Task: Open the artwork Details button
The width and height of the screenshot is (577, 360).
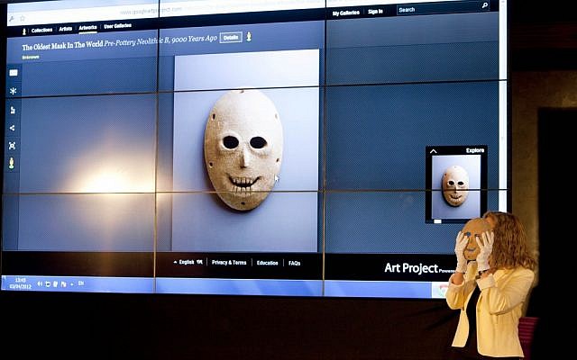Action: 231,38
